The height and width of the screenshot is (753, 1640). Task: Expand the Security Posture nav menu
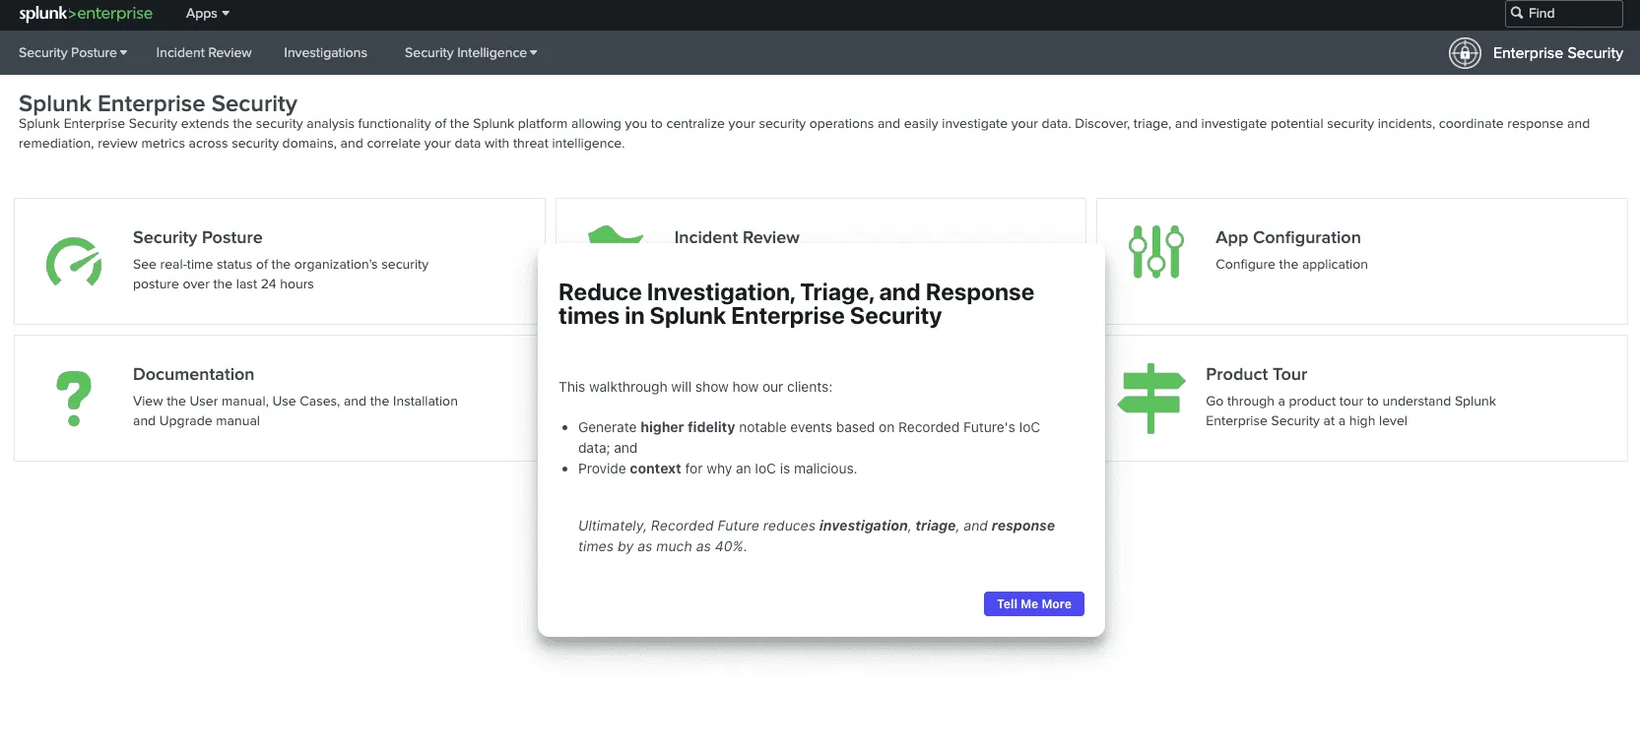pos(73,53)
